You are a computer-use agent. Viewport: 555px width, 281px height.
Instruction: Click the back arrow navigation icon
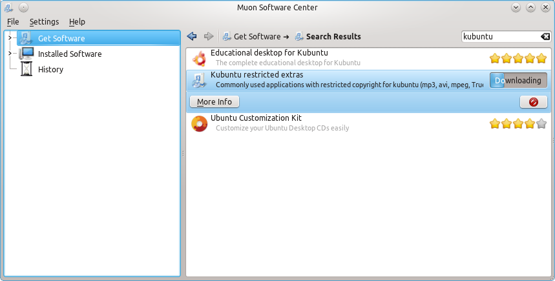tap(191, 36)
